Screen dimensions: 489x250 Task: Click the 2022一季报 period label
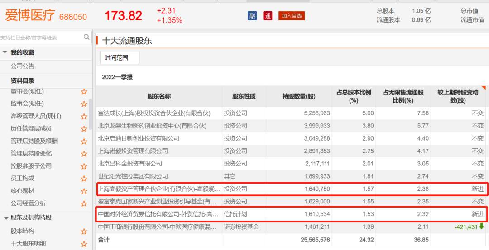[117, 77]
